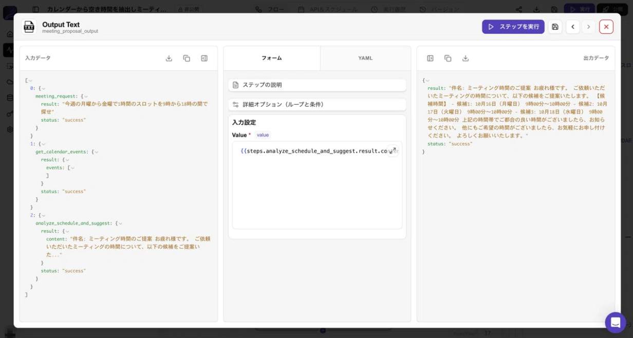This screenshot has width=633, height=338.
Task: Expand the Value field editor with arrow icon
Action: click(393, 151)
